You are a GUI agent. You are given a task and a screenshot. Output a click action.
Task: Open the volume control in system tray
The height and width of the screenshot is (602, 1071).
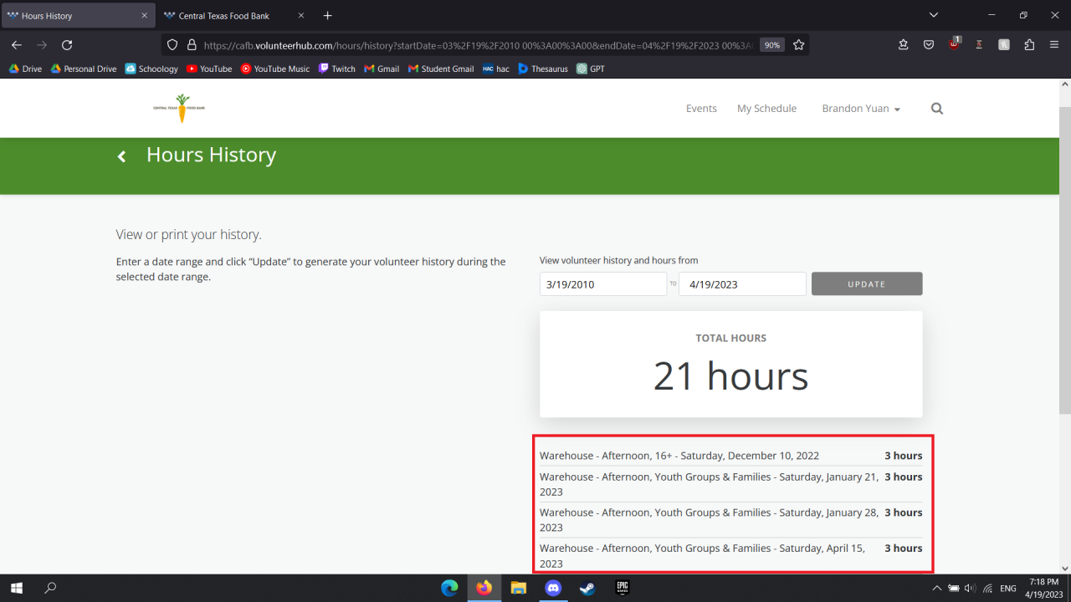click(x=971, y=588)
